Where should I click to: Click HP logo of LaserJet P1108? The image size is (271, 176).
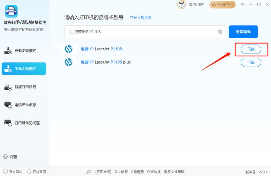(68, 49)
